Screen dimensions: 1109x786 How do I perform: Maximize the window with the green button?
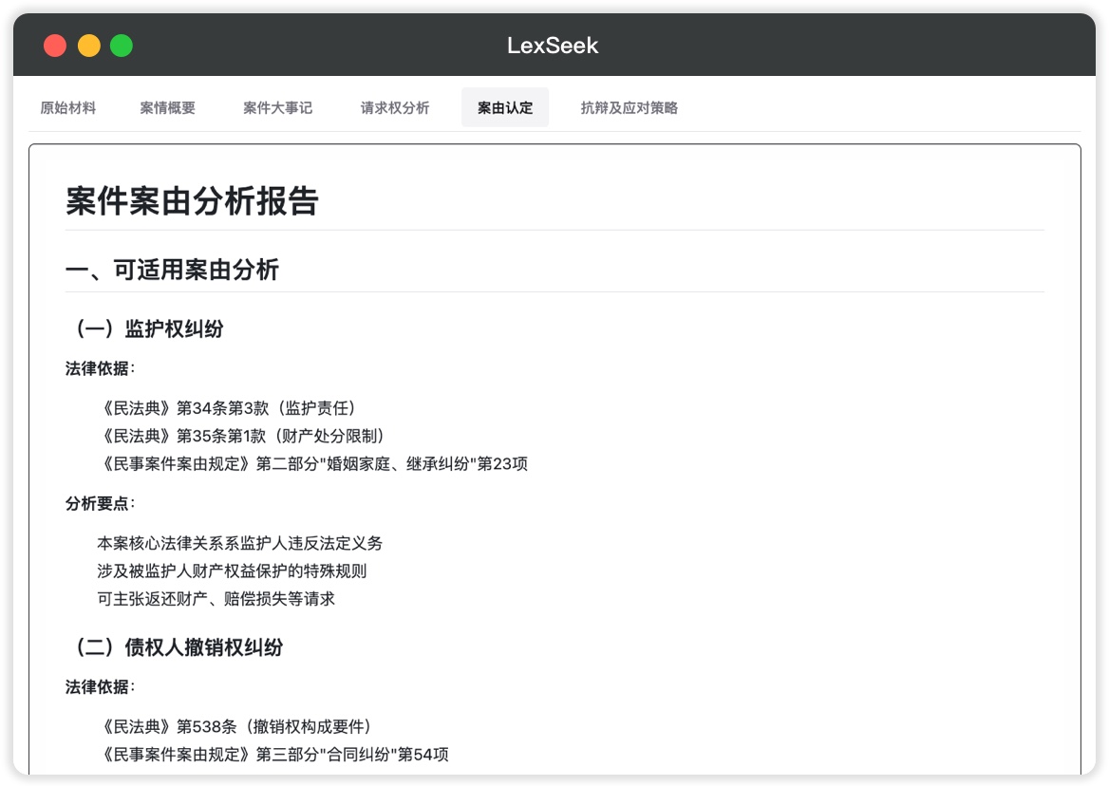(122, 46)
